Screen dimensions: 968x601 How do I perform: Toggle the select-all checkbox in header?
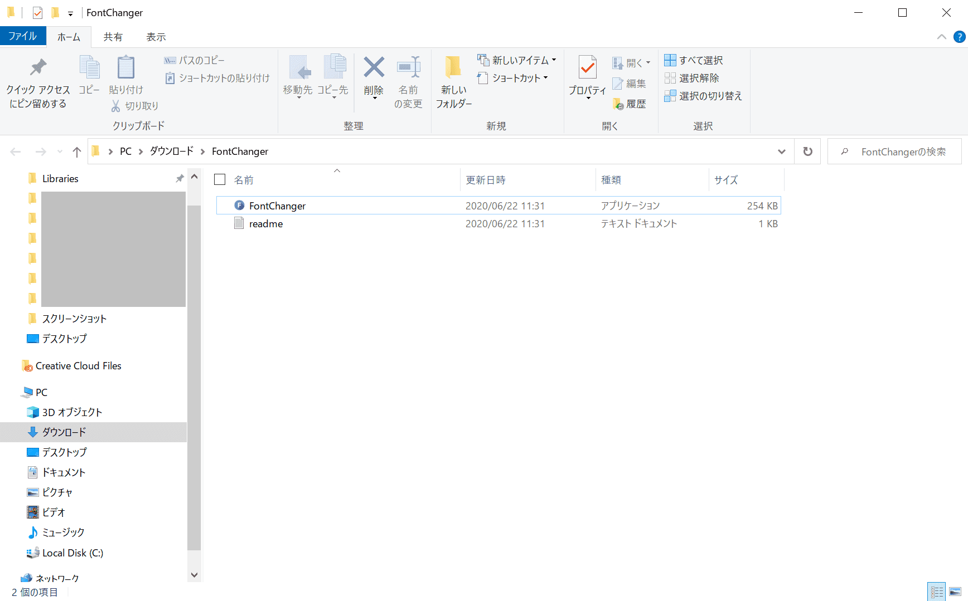pyautogui.click(x=220, y=179)
